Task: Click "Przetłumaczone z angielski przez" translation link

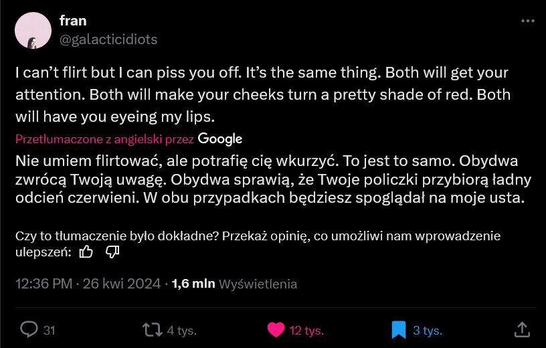Action: 104,139
